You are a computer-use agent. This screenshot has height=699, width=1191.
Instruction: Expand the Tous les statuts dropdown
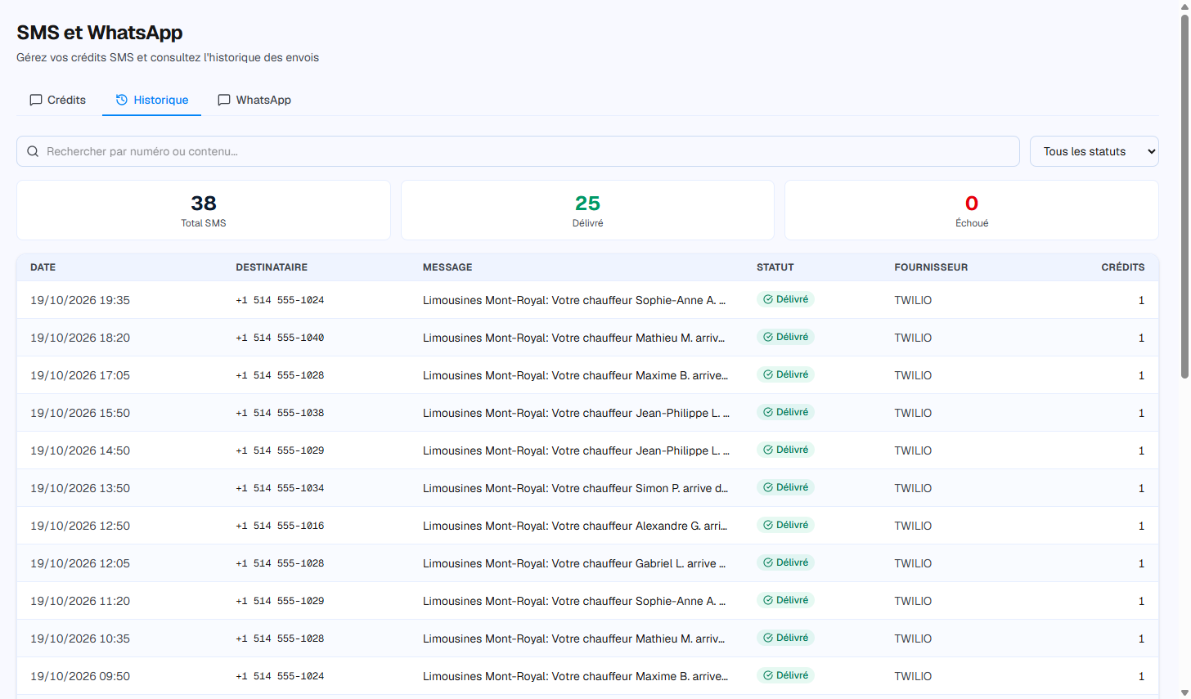[x=1094, y=151]
